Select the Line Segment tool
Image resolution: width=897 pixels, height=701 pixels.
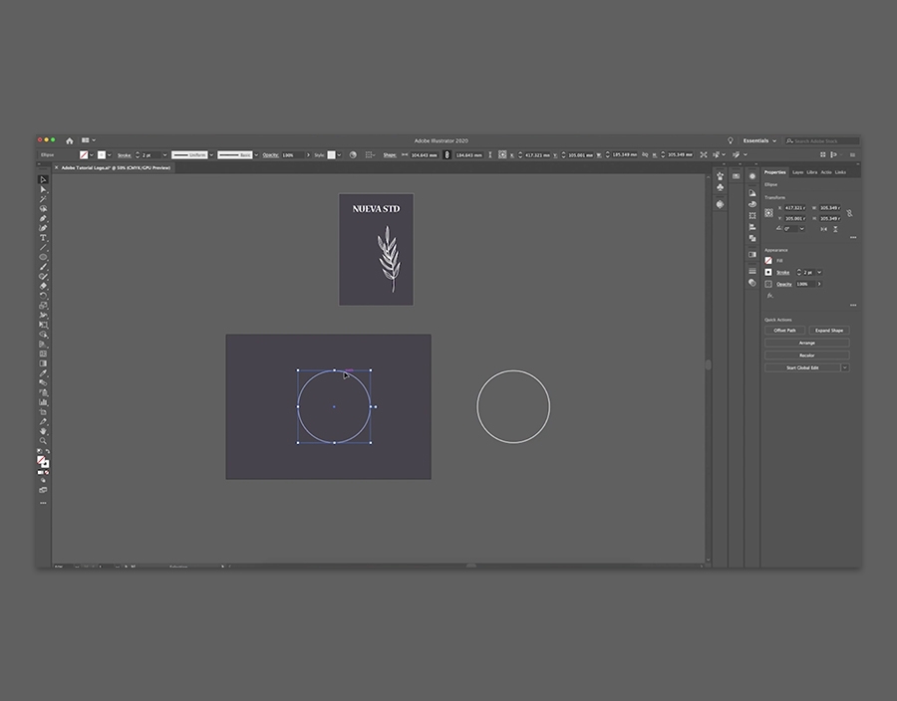pos(43,247)
